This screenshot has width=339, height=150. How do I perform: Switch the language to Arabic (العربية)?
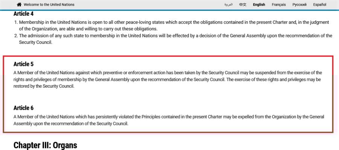228,4
